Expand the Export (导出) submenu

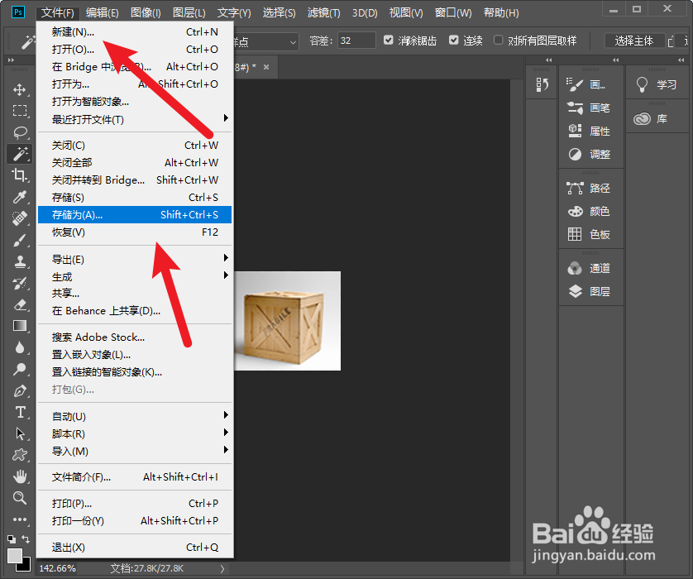[x=134, y=260]
